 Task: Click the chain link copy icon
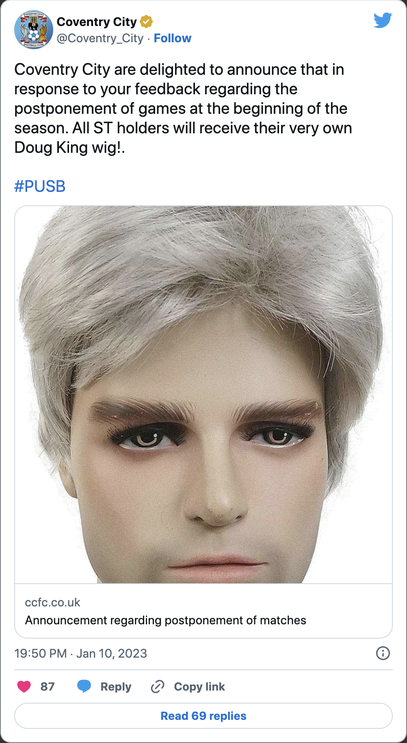point(158,687)
